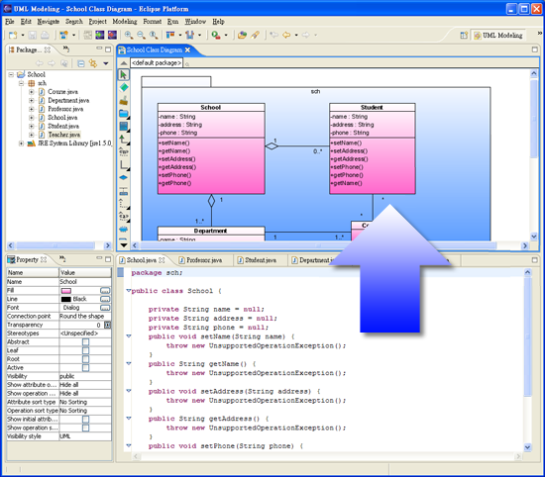Open the back navigation history dropdown
Viewport: 545px width, 477px height.
(296, 35)
